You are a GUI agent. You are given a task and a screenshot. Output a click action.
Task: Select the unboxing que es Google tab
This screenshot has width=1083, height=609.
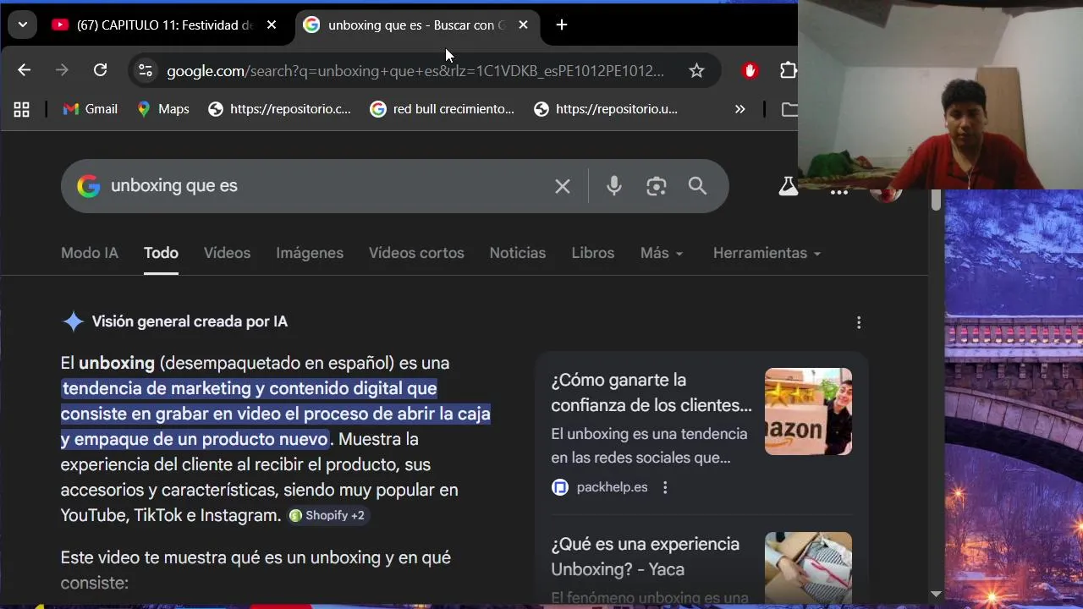(x=415, y=25)
